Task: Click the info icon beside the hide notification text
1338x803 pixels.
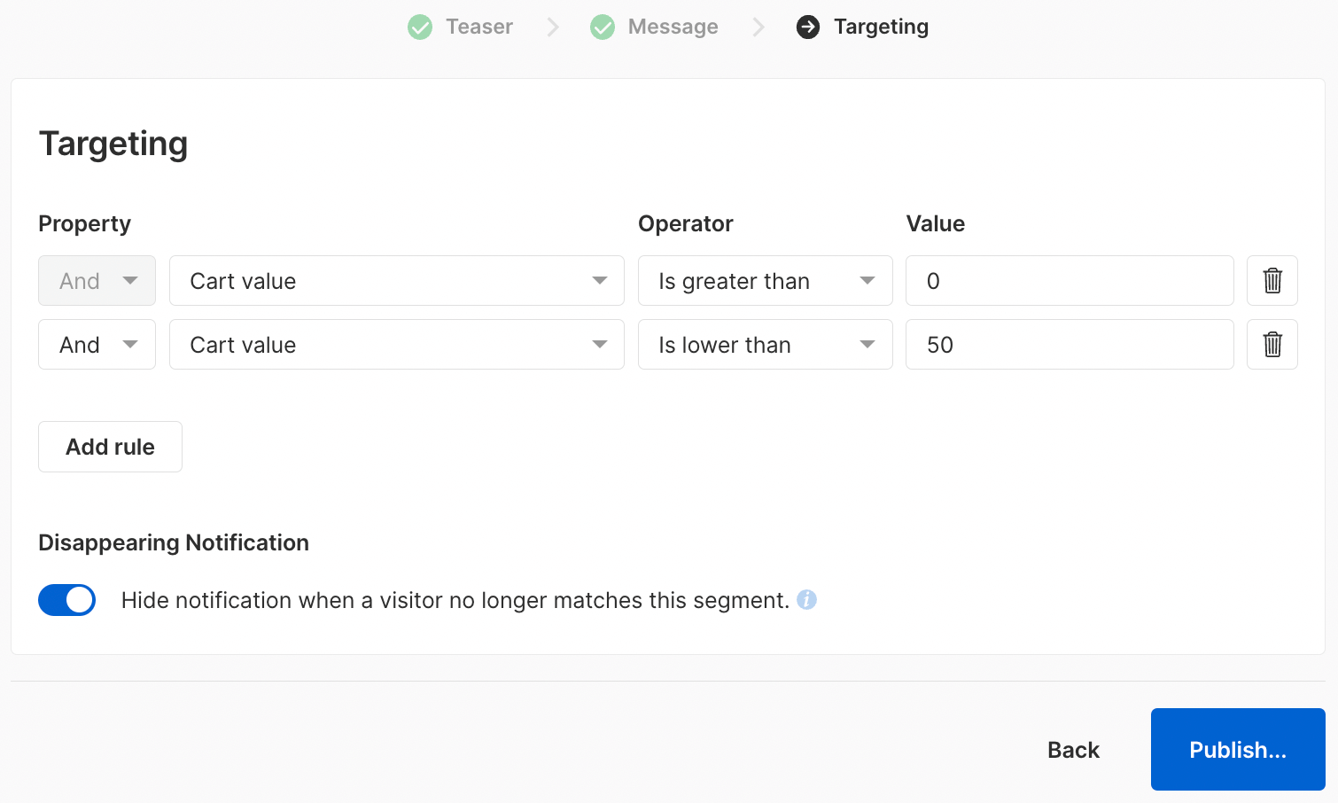Action: point(806,600)
